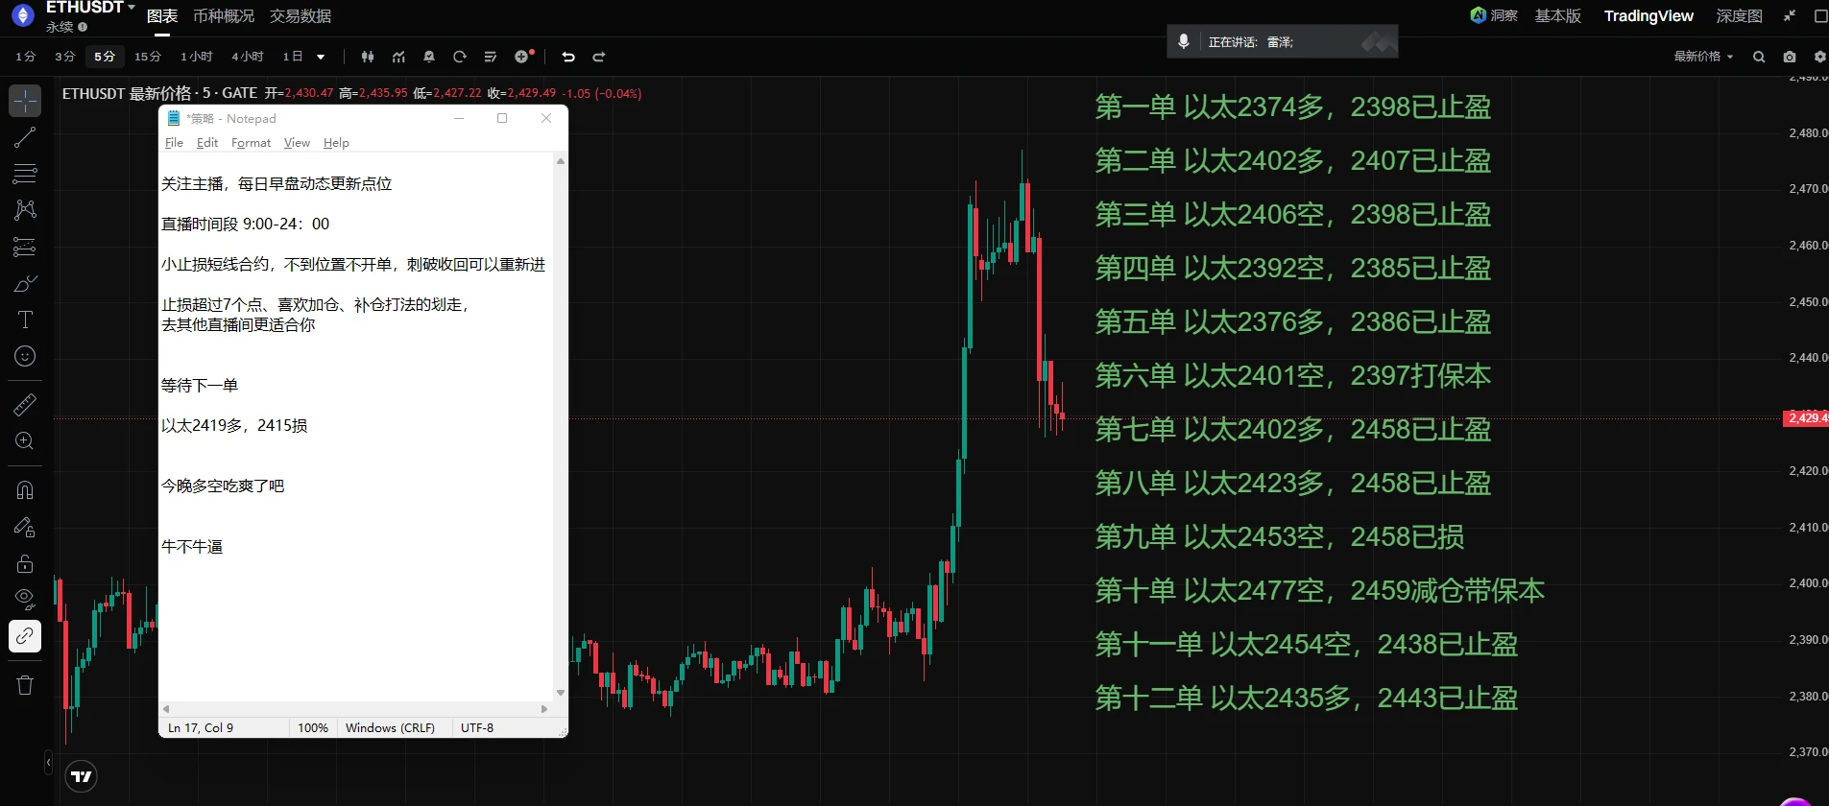Create an alert with the bell icon
The image size is (1829, 806).
click(429, 57)
